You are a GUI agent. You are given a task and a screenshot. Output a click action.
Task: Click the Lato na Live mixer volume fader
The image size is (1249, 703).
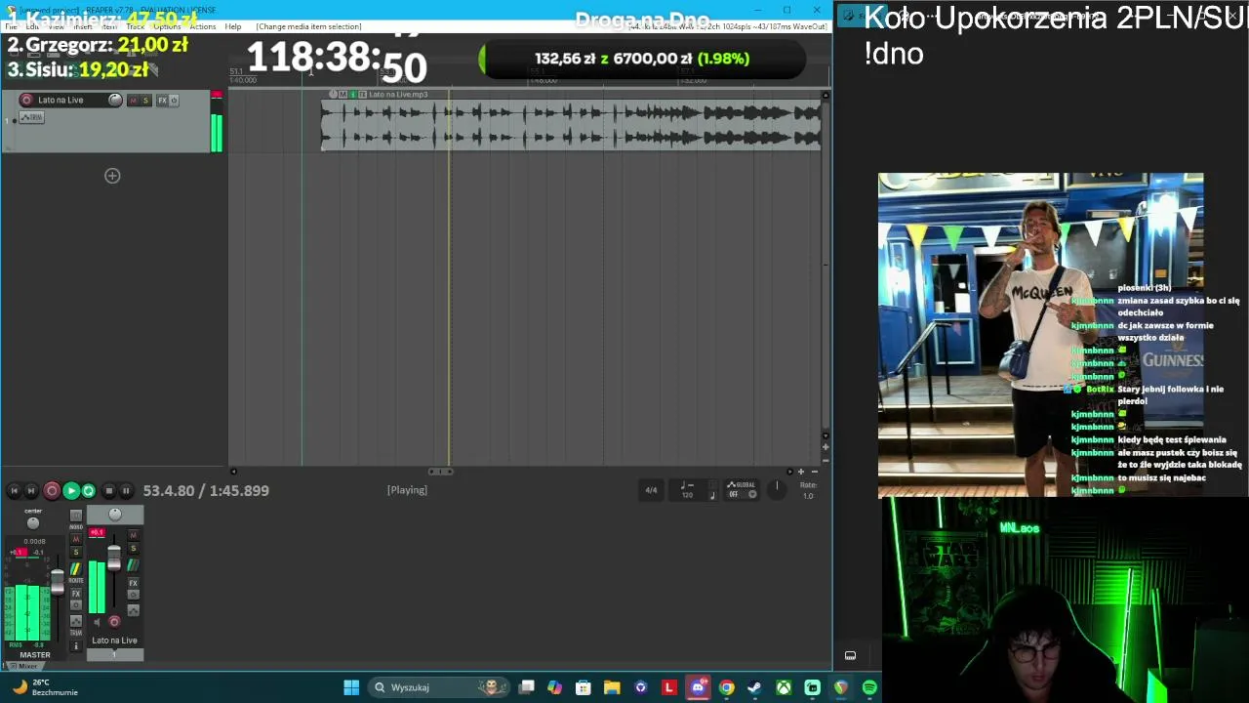(x=114, y=558)
